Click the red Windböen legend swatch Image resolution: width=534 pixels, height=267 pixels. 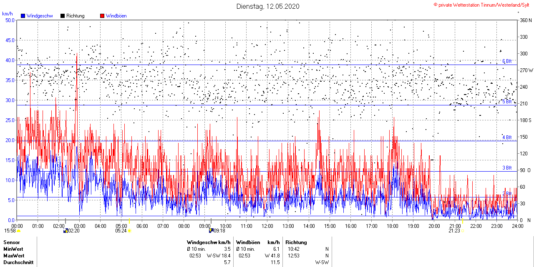click(102, 16)
